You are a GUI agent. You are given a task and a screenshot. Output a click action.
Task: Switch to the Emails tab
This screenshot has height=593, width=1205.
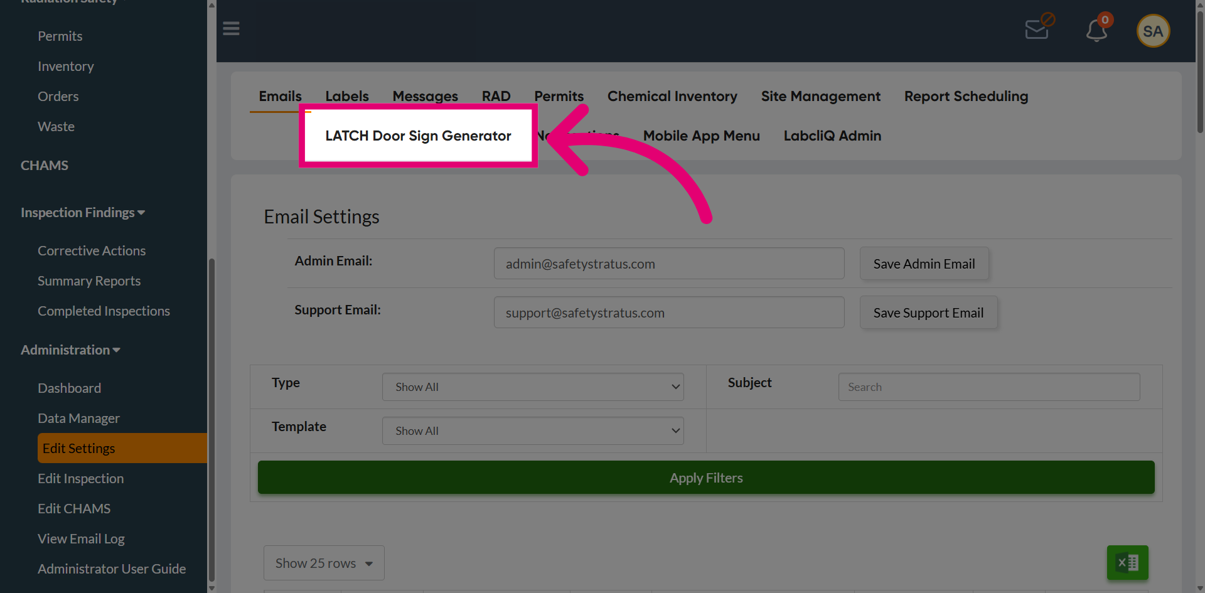tap(280, 96)
